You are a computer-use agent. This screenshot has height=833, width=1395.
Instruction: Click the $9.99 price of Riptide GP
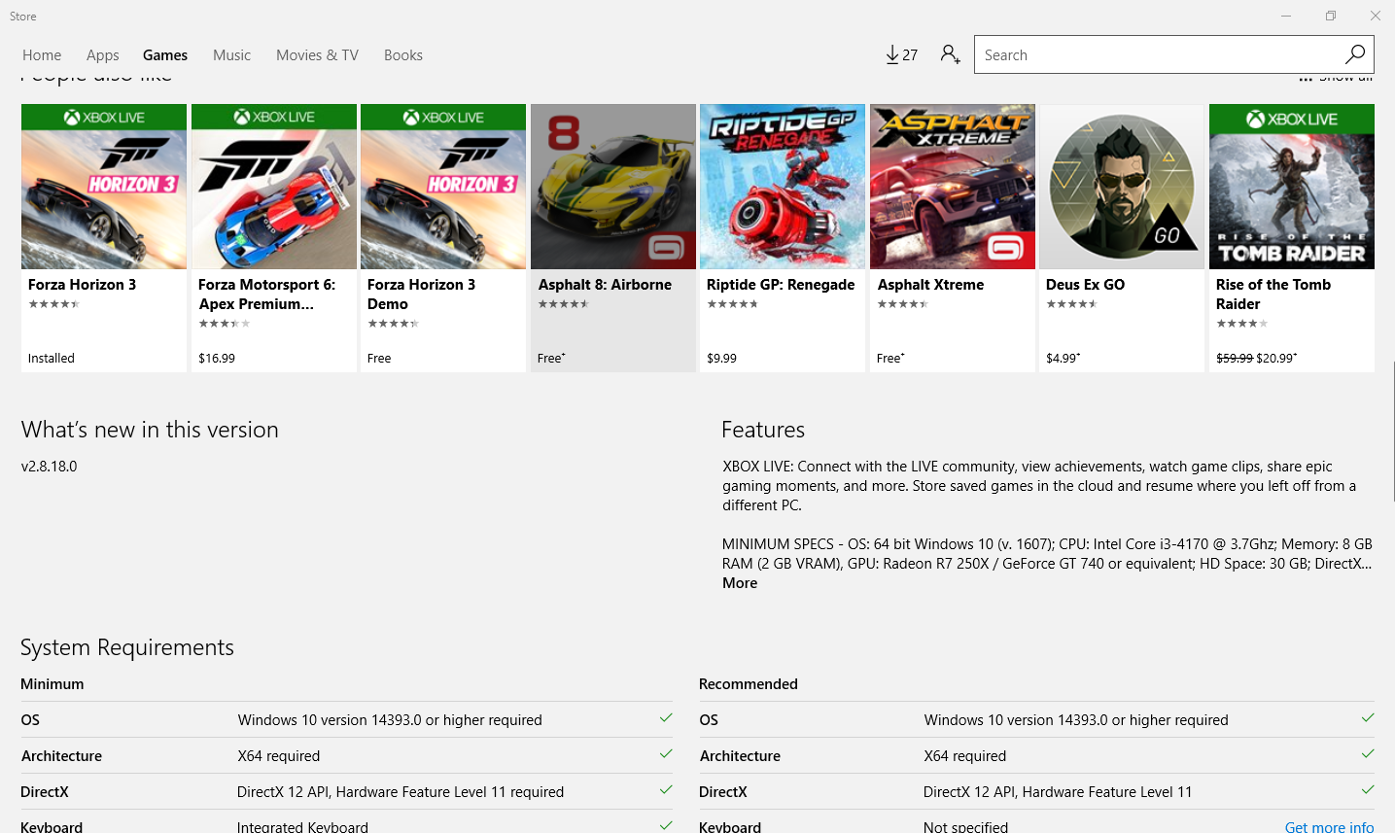point(721,359)
